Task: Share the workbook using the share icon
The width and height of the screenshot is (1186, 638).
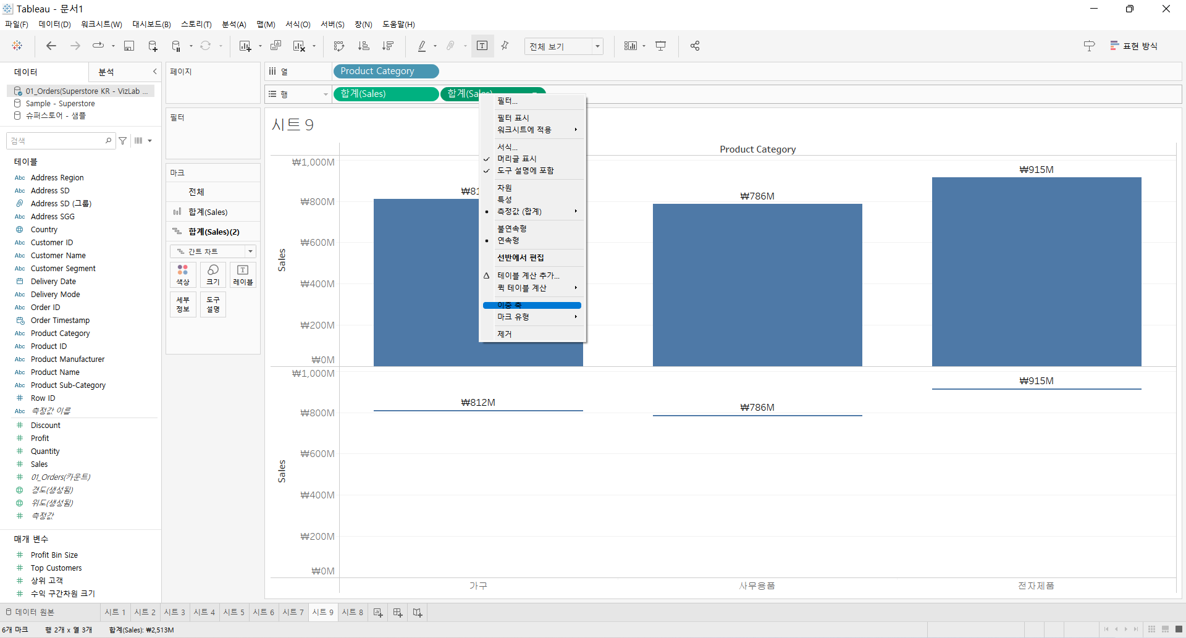Action: coord(695,46)
